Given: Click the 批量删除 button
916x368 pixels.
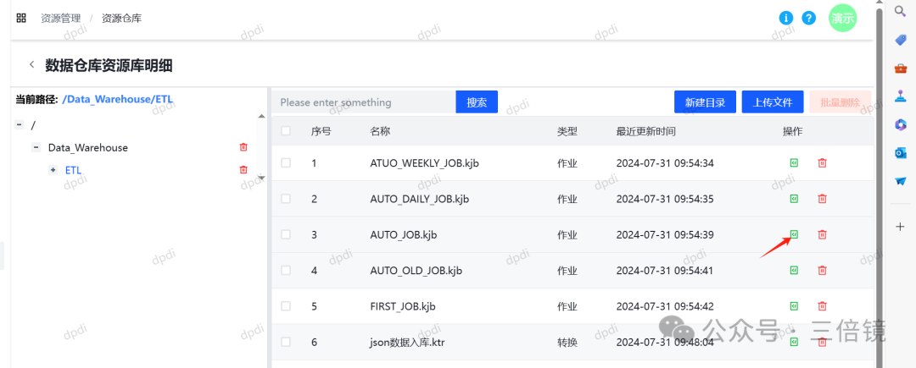Looking at the screenshot, I should pyautogui.click(x=840, y=102).
